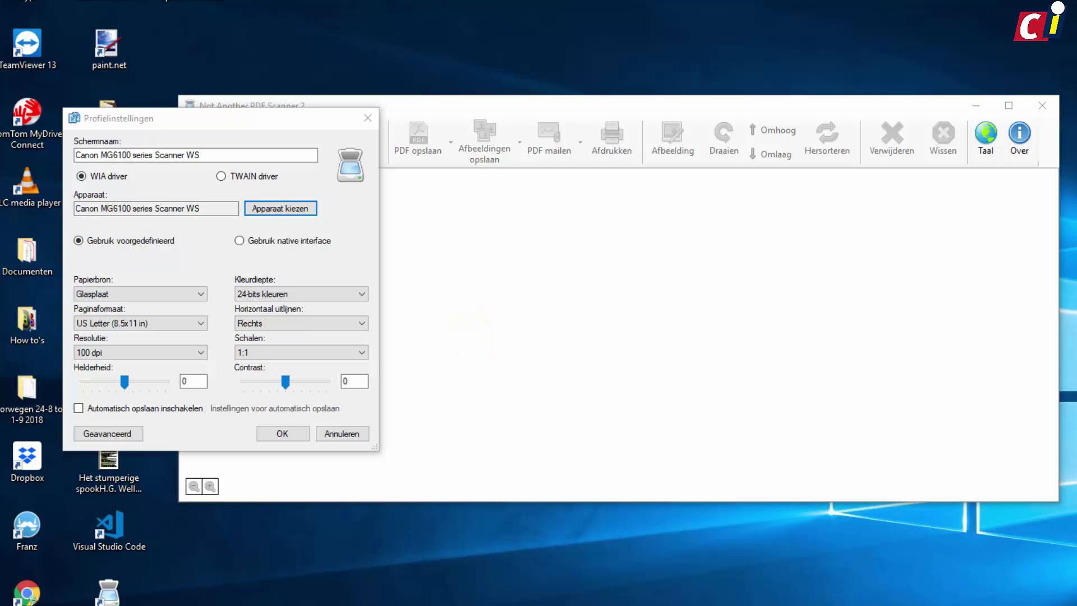Click the Hersorteren toolbar icon
Image resolution: width=1077 pixels, height=606 pixels.
[827, 134]
